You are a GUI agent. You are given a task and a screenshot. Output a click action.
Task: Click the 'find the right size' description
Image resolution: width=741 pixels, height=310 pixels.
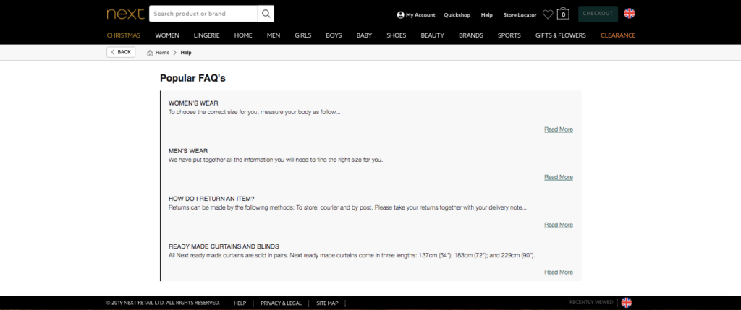click(276, 160)
